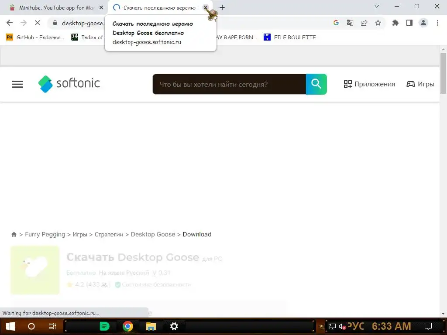The image size is (447, 335).
Task: Open the Softonic hamburger menu
Action: coord(17,84)
